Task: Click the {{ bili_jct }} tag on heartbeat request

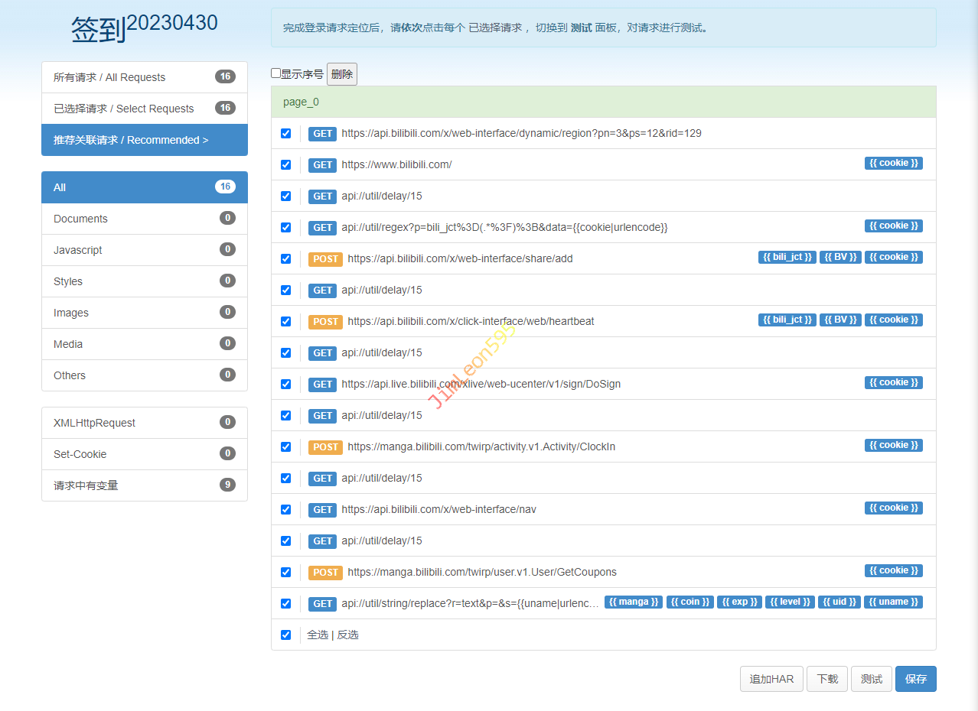Action: click(x=787, y=320)
